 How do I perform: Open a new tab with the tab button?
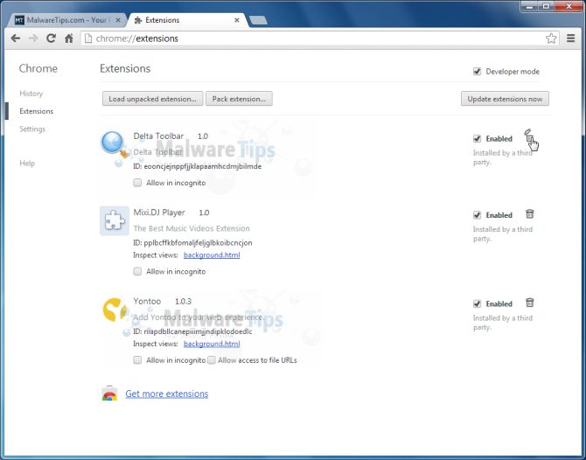coord(258,20)
